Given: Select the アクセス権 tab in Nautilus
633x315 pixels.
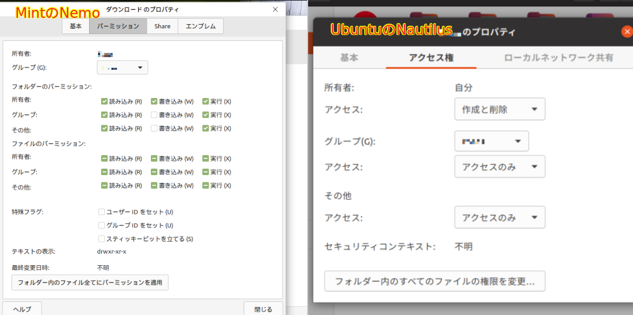Looking at the screenshot, I should (431, 58).
